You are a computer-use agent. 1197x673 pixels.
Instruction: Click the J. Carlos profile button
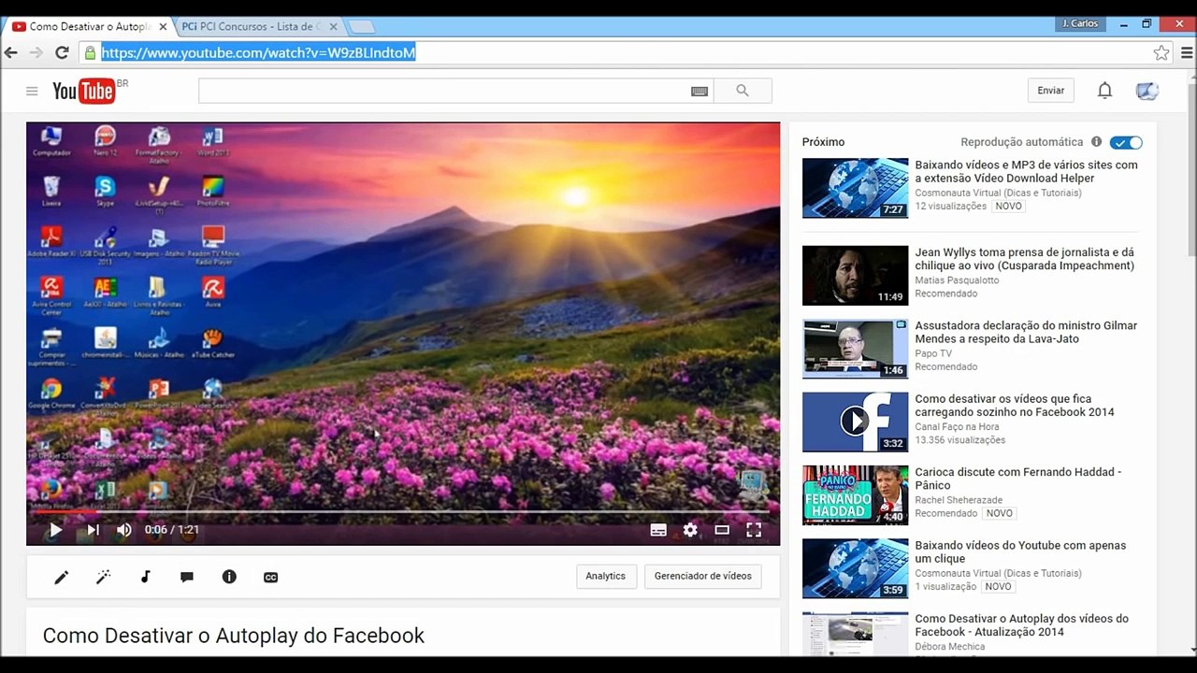point(1080,23)
